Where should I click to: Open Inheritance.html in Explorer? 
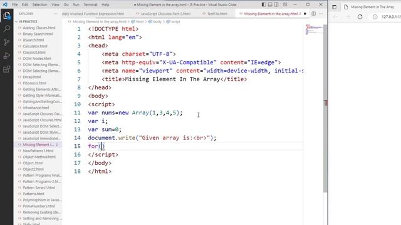(x=36, y=107)
